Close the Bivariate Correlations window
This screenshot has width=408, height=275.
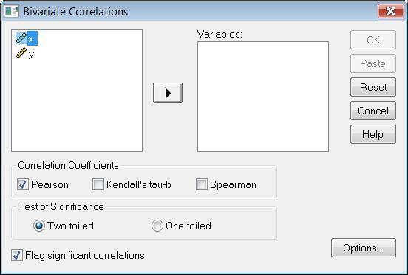[x=391, y=11]
